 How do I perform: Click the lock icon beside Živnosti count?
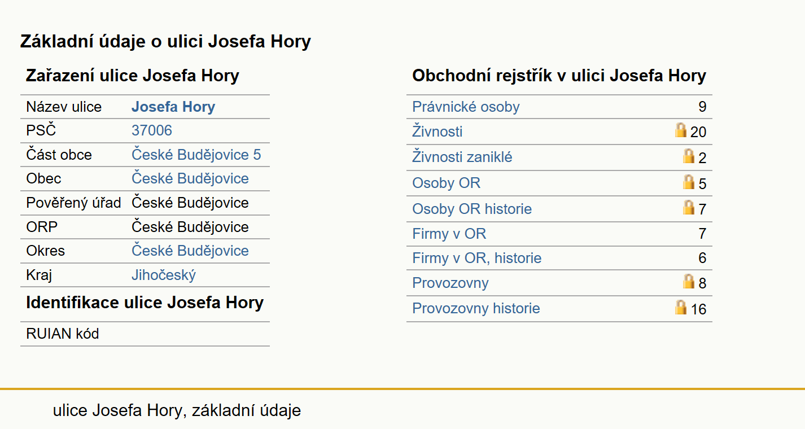coord(681,130)
